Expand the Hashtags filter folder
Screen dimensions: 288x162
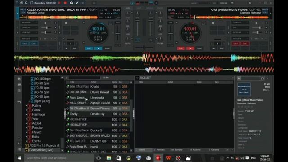(27, 114)
